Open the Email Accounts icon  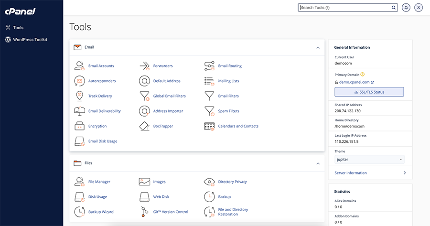pyautogui.click(x=79, y=66)
